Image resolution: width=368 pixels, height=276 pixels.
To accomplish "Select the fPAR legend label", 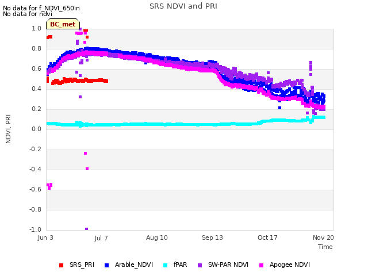I will tap(180, 264).
